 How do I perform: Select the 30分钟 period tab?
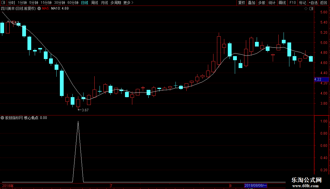pyautogui.click(x=60, y=3)
